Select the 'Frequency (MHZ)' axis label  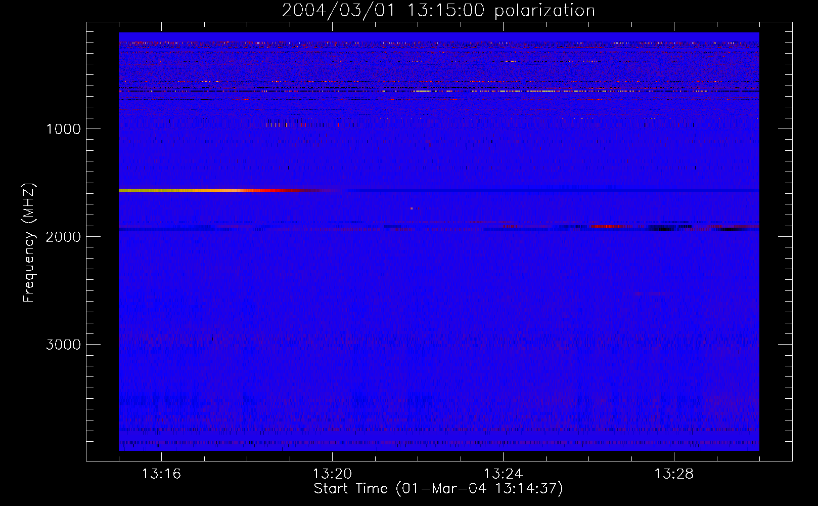coord(29,243)
